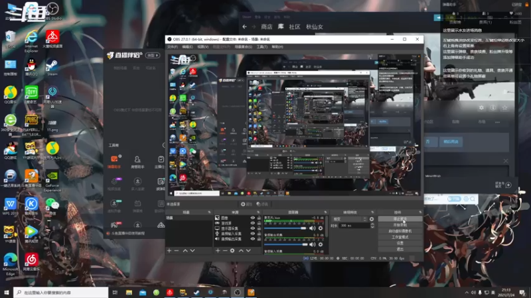Favorite game with Steam star icon
531x298 pixels.
[x=504, y=108]
